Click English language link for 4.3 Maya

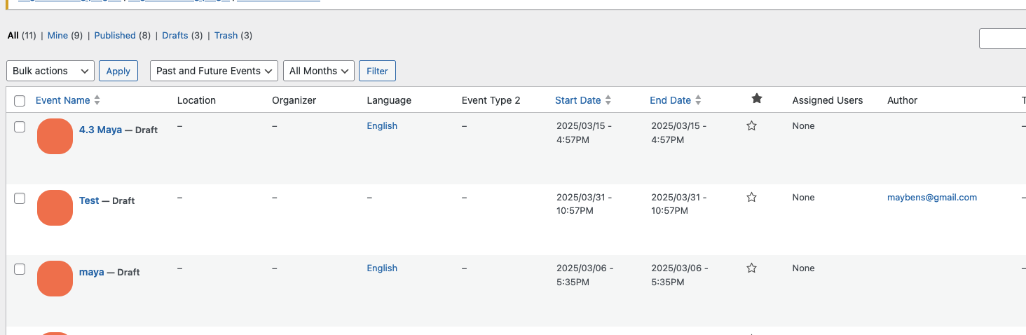(382, 126)
